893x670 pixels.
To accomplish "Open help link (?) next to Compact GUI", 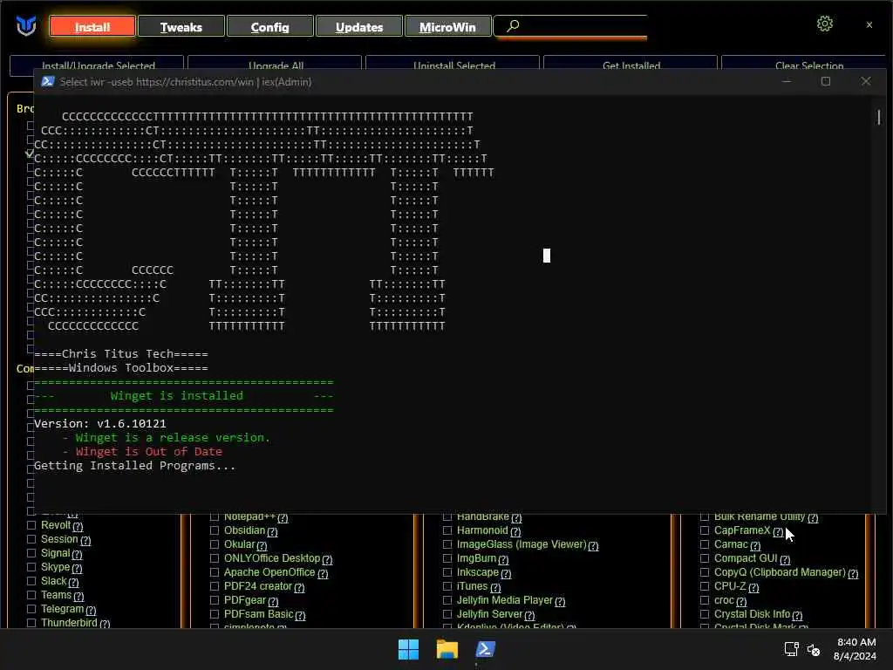I will [x=785, y=559].
